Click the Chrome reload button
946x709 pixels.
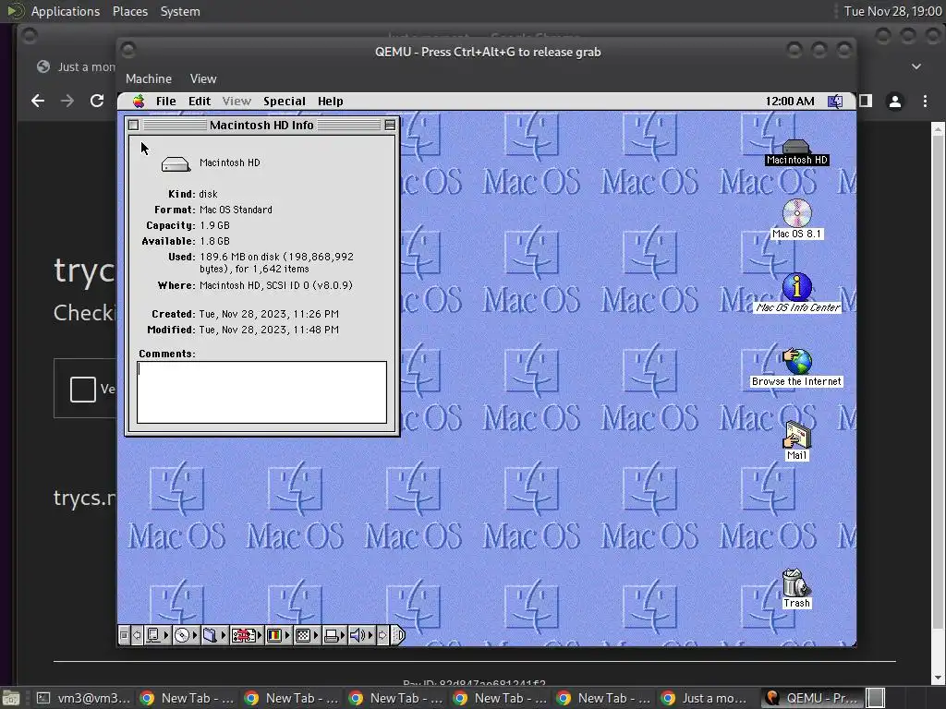[97, 101]
